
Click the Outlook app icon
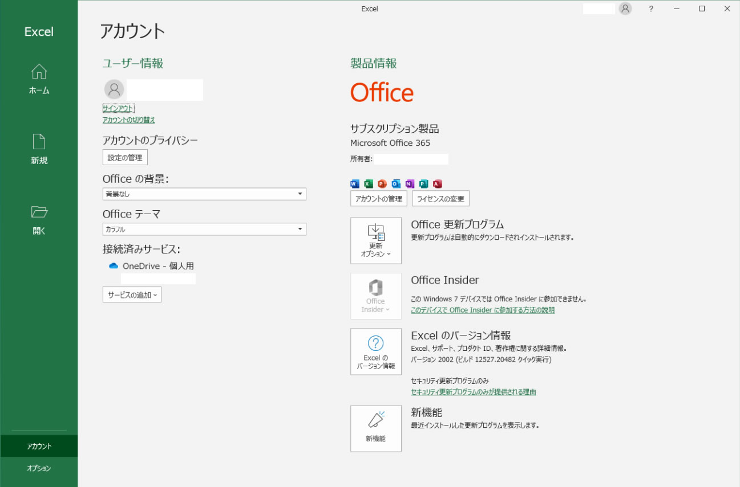tap(396, 183)
